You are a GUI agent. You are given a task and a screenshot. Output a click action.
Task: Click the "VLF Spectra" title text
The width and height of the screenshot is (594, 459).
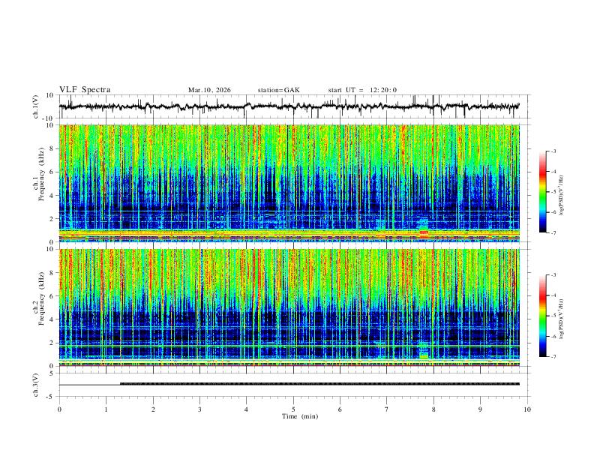pos(85,90)
